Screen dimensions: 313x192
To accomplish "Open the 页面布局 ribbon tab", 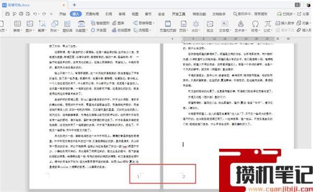I will pos(92,14).
